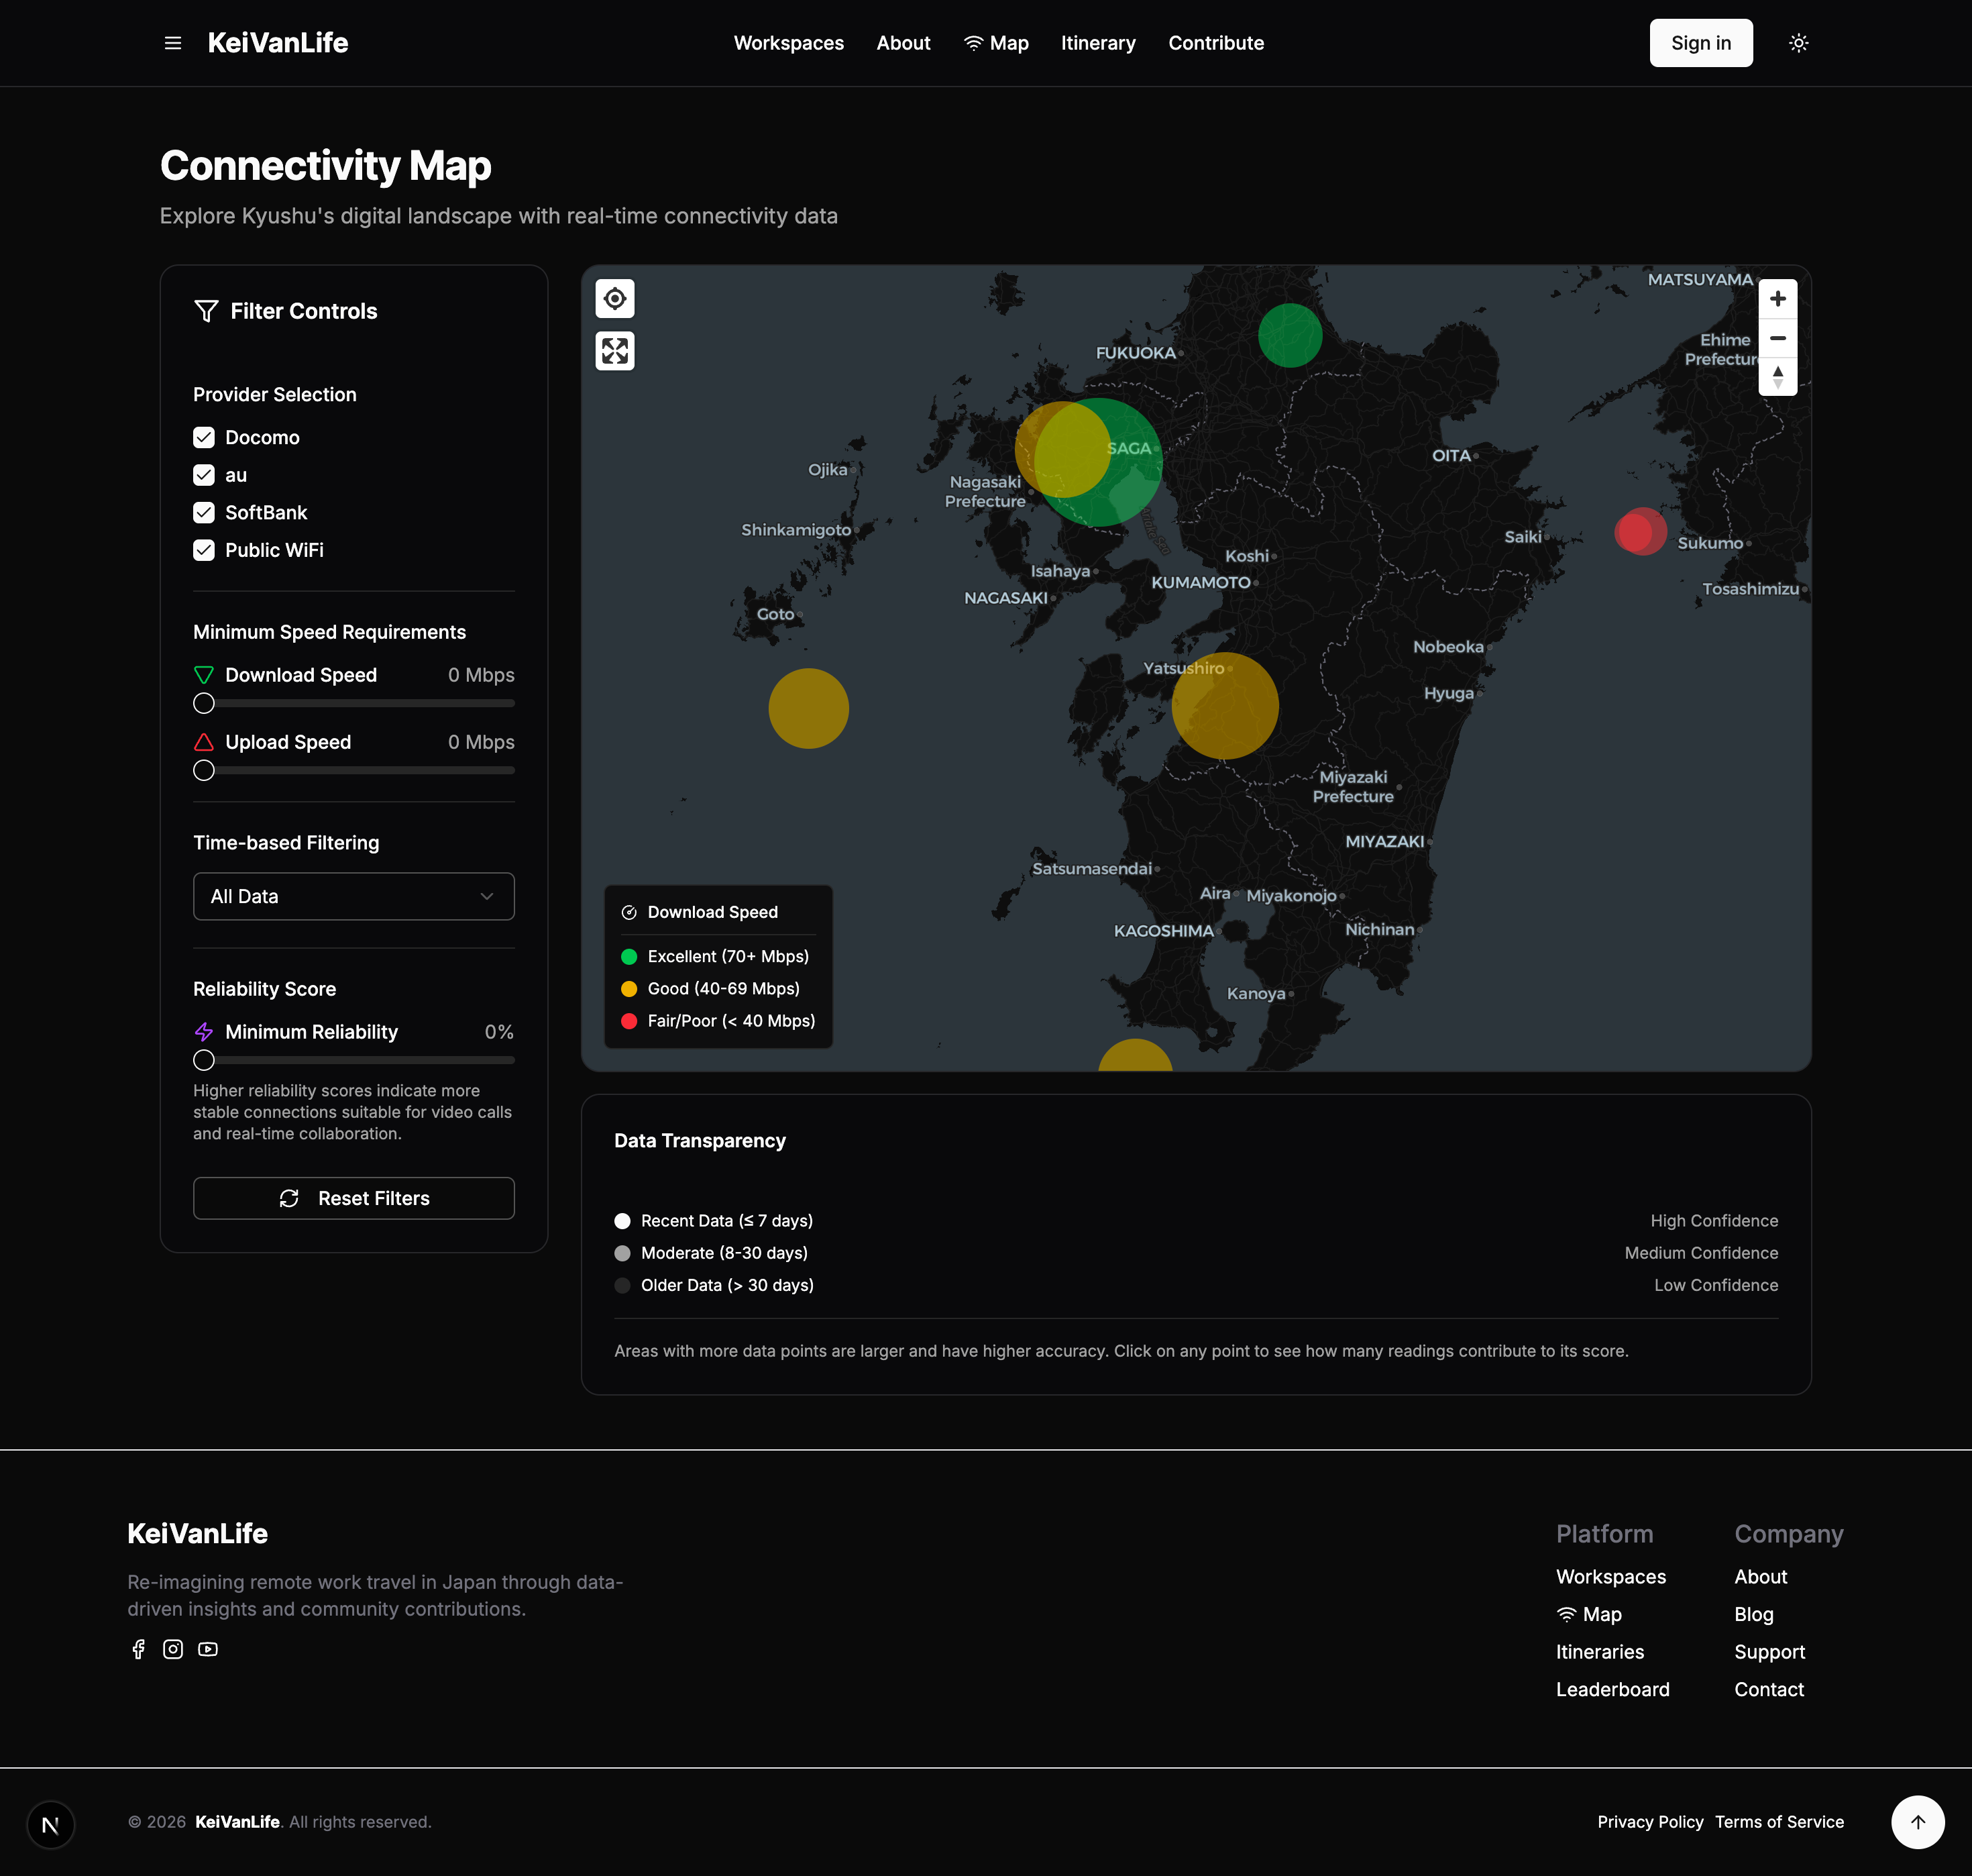Click the KUMAMOTO city label on map

1201,582
